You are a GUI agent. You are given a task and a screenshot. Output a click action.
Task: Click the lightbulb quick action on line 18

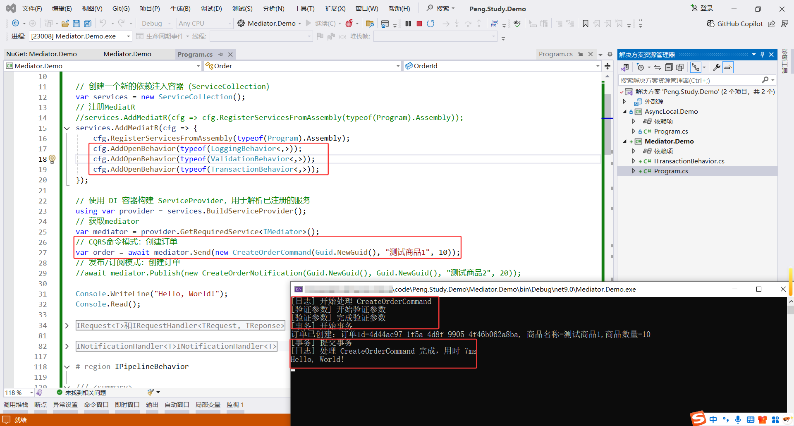(52, 159)
